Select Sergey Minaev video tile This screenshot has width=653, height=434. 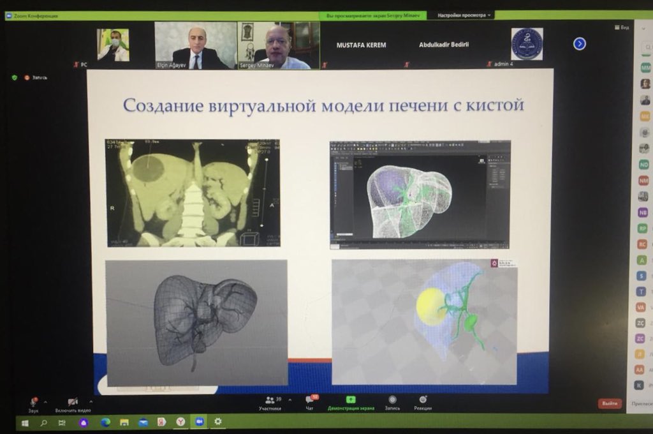[x=279, y=45]
